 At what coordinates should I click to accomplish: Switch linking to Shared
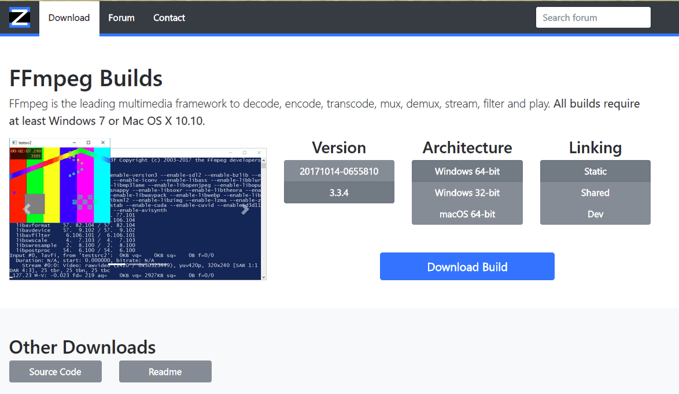(595, 192)
